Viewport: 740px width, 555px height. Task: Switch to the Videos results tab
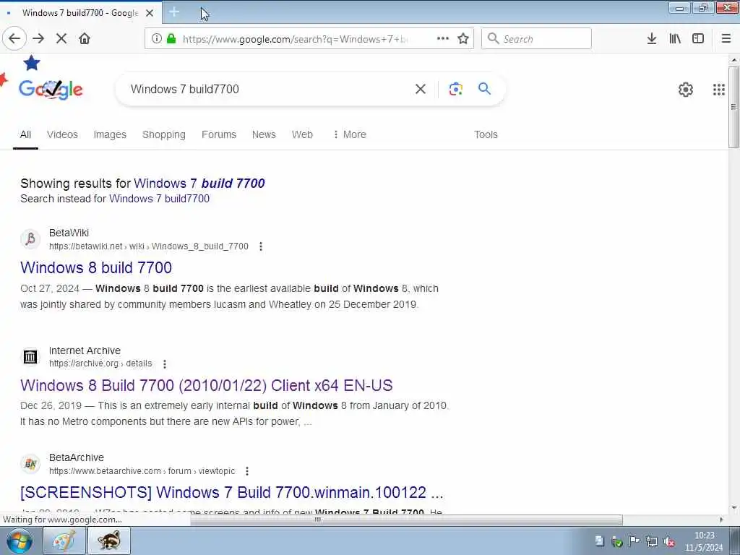tap(62, 134)
